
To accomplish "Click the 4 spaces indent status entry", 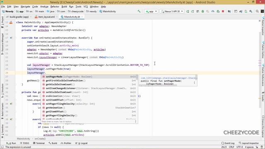I will click(249, 147).
